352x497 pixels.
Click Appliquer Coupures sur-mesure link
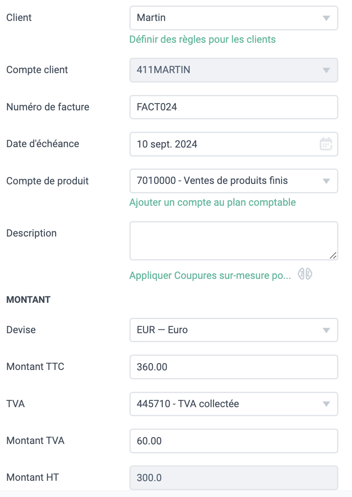pyautogui.click(x=210, y=275)
